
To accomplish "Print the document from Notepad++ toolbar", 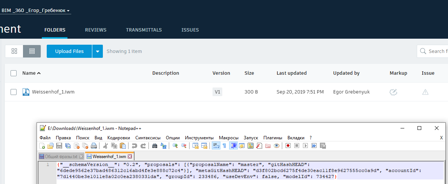I will pyautogui.click(x=94, y=146).
